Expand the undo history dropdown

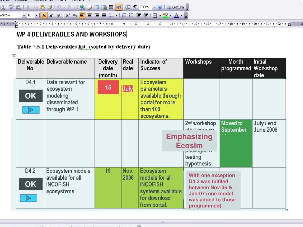pos(64,7)
